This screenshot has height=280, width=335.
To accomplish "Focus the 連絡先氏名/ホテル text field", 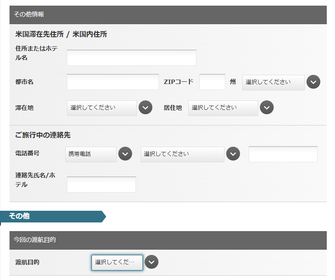I will [x=101, y=184].
